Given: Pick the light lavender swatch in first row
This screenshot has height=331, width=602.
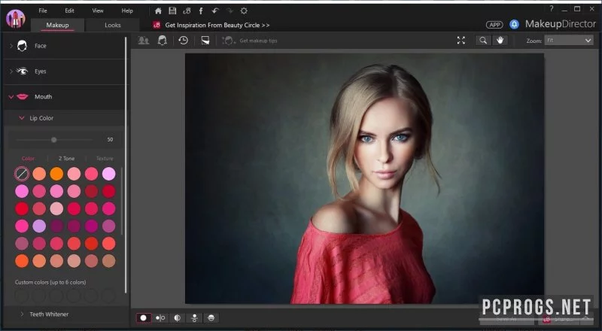Looking at the screenshot, I should click(108, 174).
